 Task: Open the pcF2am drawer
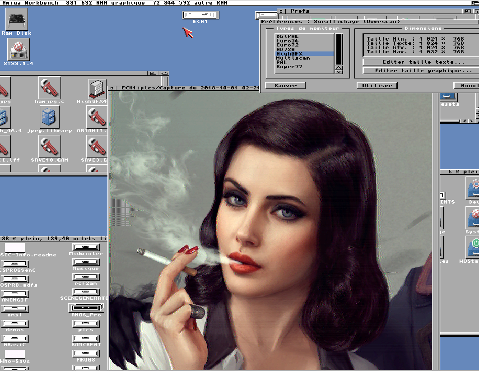[x=85, y=277]
